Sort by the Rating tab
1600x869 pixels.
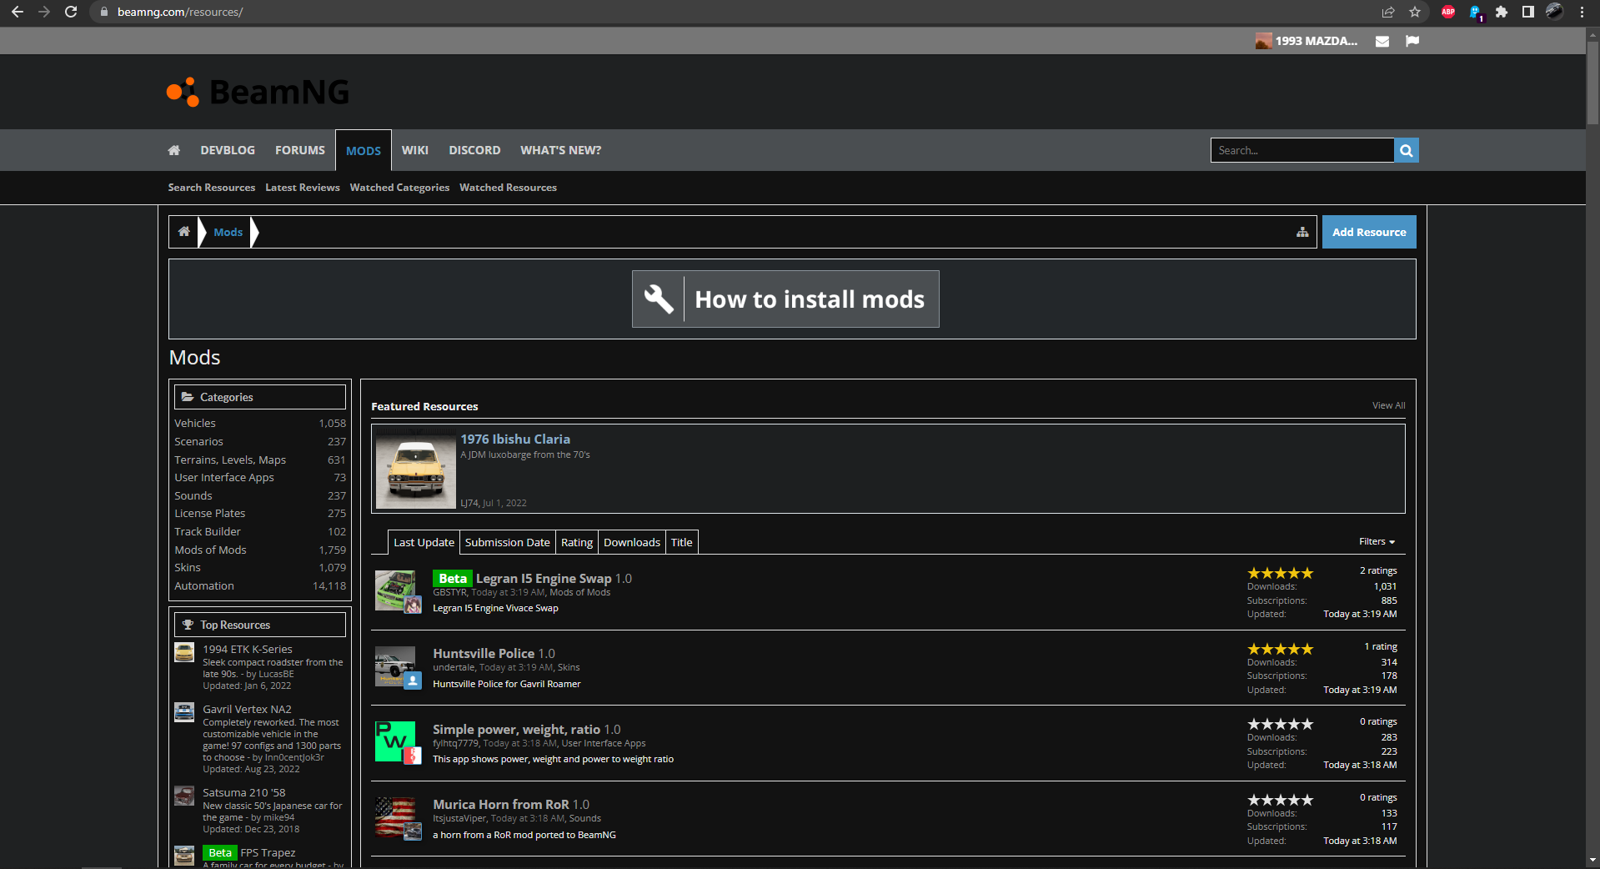(577, 542)
